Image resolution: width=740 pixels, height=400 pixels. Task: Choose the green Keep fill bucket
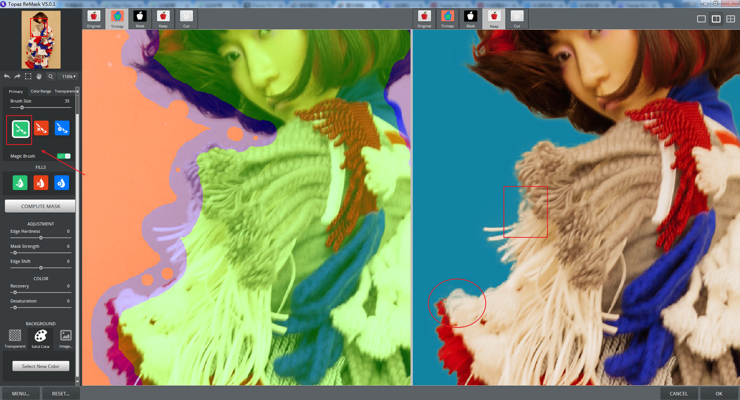pos(20,183)
